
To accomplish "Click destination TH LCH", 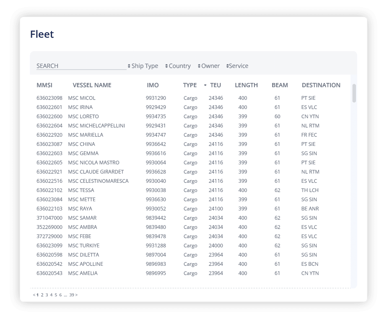I will (310, 190).
